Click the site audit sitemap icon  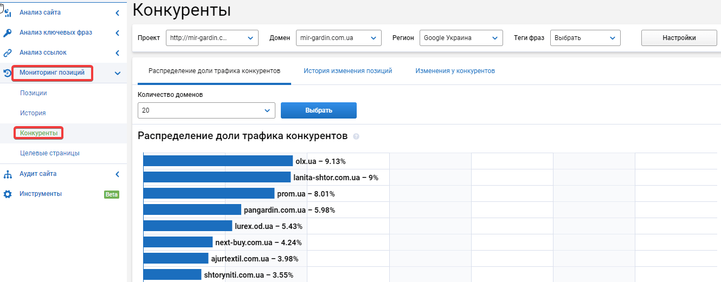8,174
